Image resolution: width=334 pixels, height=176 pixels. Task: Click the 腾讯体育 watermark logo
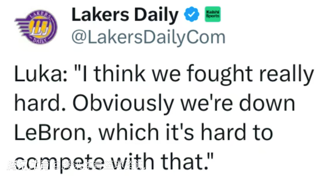(x=28, y=166)
